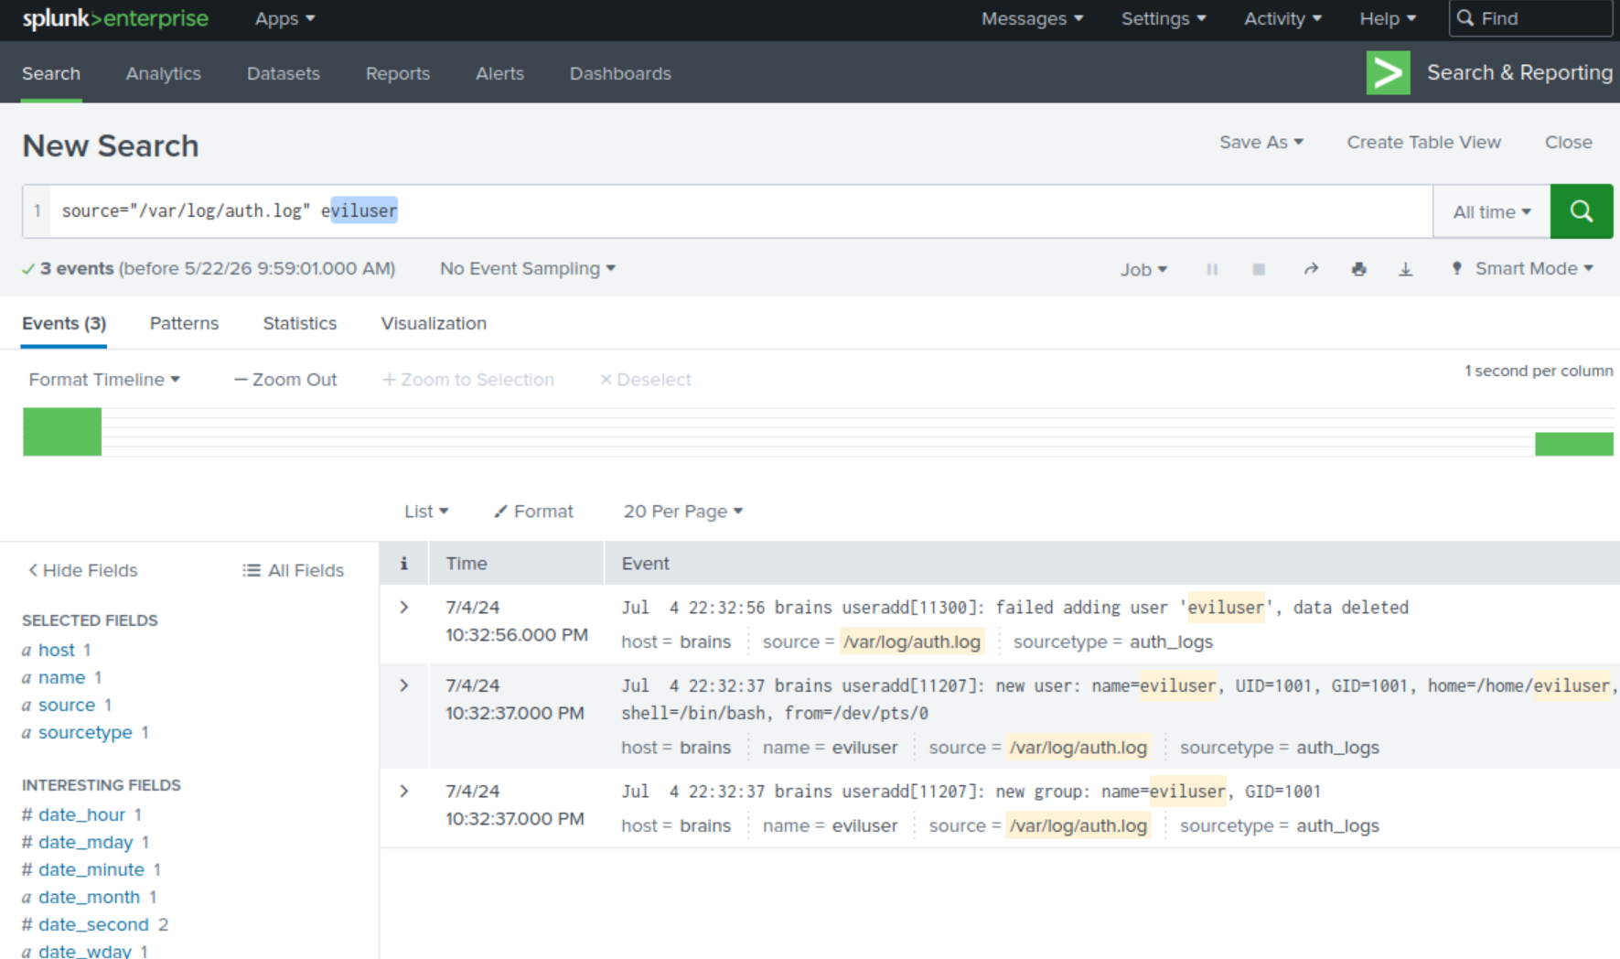Image resolution: width=1620 pixels, height=959 pixels.
Task: Switch to the Patterns tab
Action: click(x=184, y=323)
